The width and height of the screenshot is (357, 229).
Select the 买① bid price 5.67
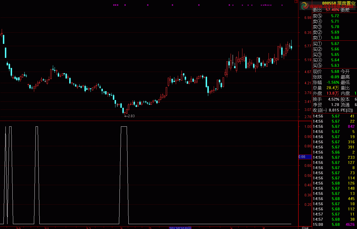[x=335, y=44]
